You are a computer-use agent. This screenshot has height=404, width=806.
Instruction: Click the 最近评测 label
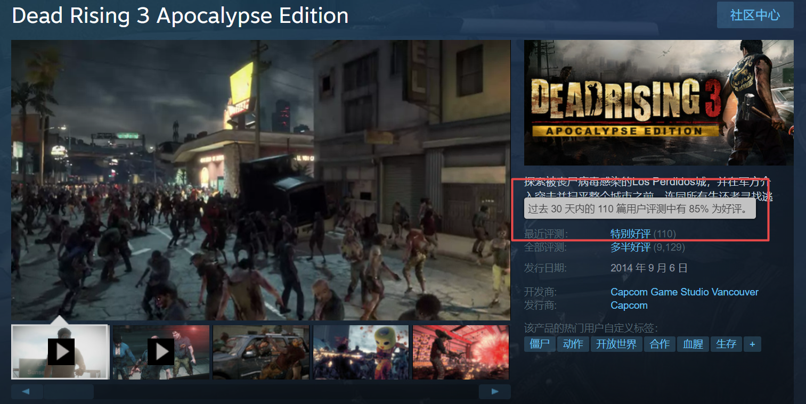pos(546,234)
